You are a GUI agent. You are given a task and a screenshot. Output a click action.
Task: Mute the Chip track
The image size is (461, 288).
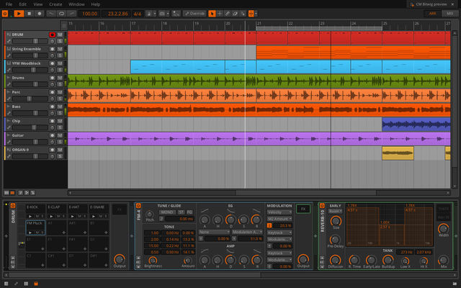(60, 121)
